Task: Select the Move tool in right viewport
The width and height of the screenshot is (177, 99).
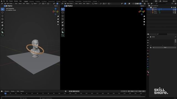Action: coord(63,16)
